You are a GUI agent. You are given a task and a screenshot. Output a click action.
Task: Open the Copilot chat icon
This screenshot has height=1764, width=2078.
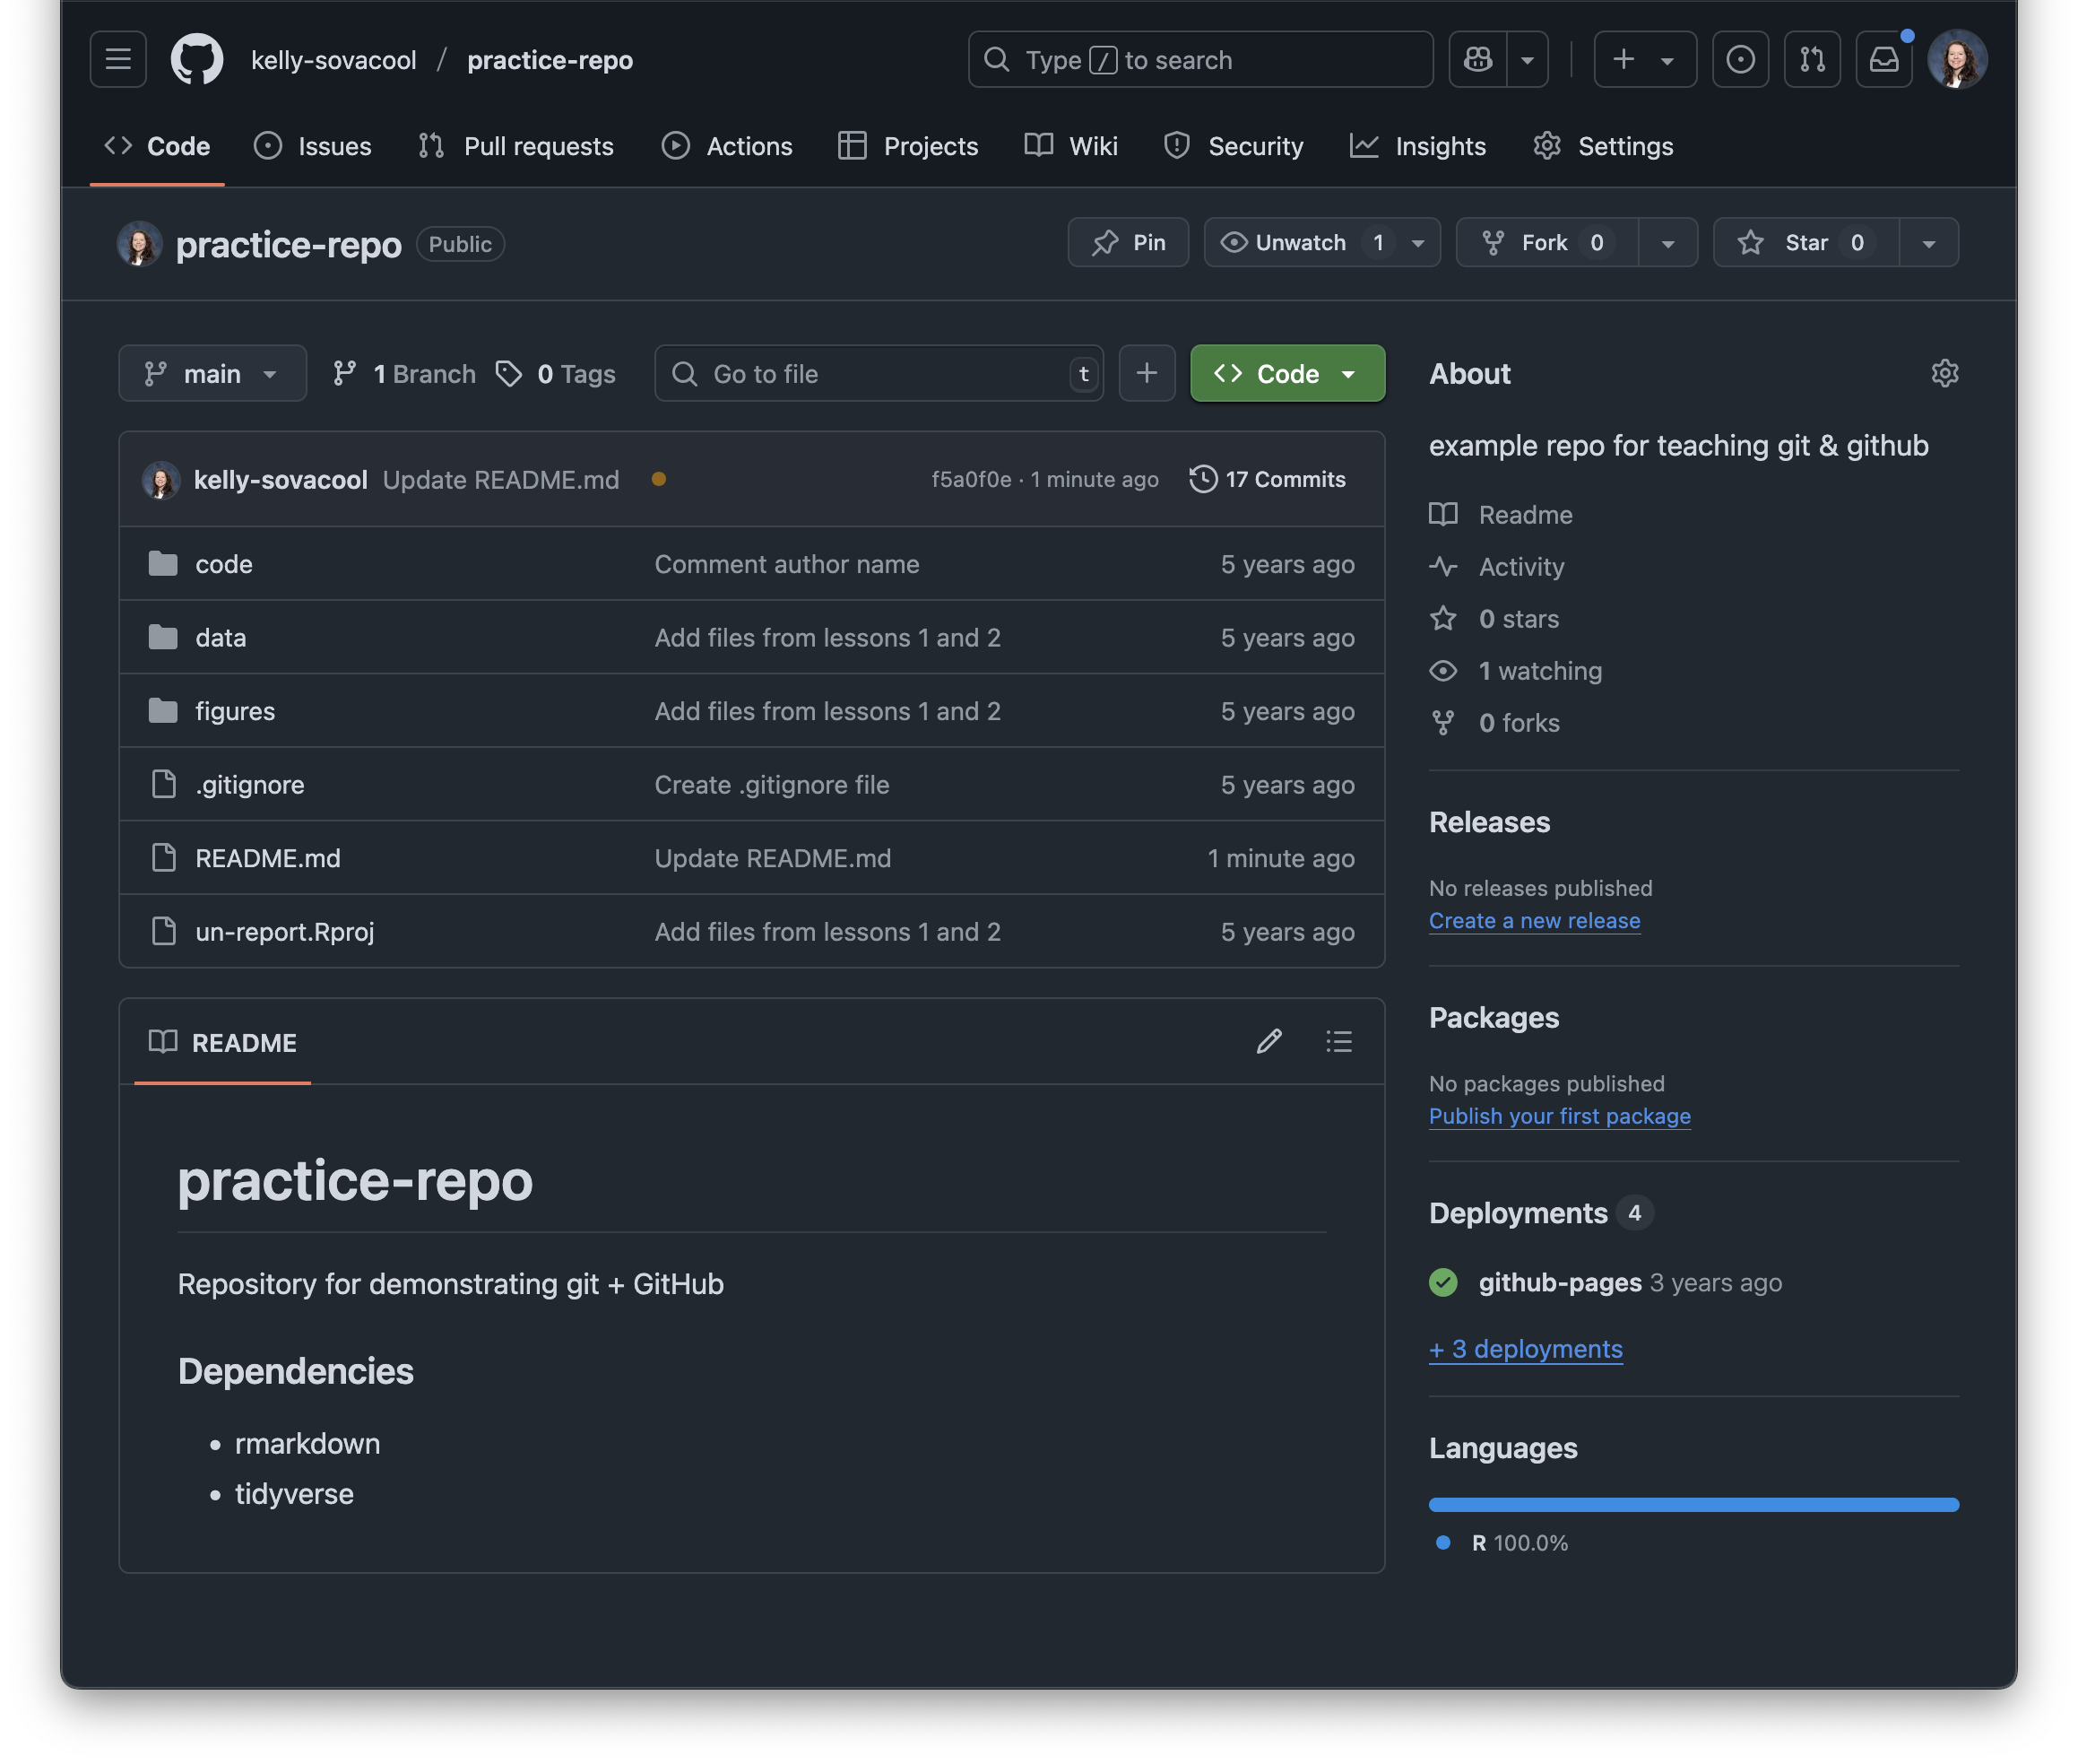click(1478, 60)
